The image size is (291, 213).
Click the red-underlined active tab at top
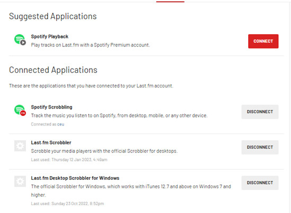click(x=170, y=2)
